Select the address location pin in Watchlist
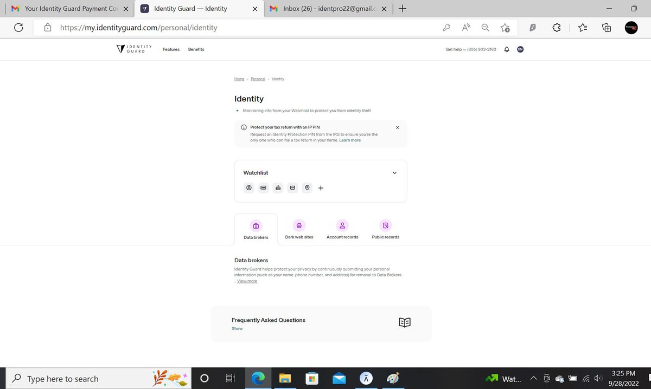The height and width of the screenshot is (389, 651). (307, 187)
